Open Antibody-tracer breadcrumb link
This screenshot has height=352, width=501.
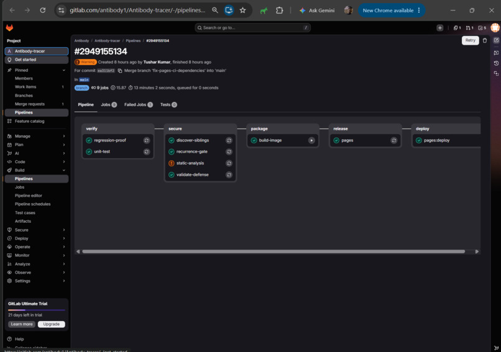pyautogui.click(x=108, y=41)
